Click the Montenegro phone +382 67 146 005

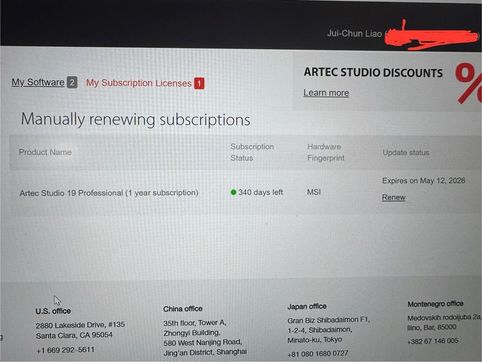(433, 341)
